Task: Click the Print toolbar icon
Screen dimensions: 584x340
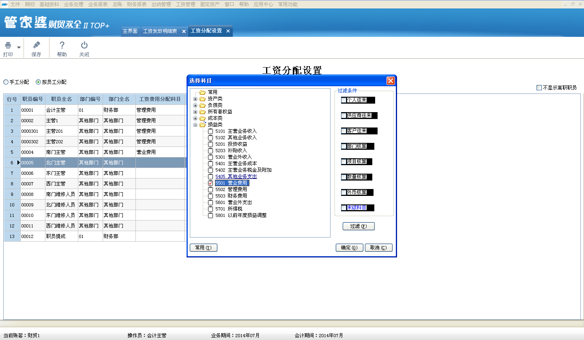Action: [8, 46]
